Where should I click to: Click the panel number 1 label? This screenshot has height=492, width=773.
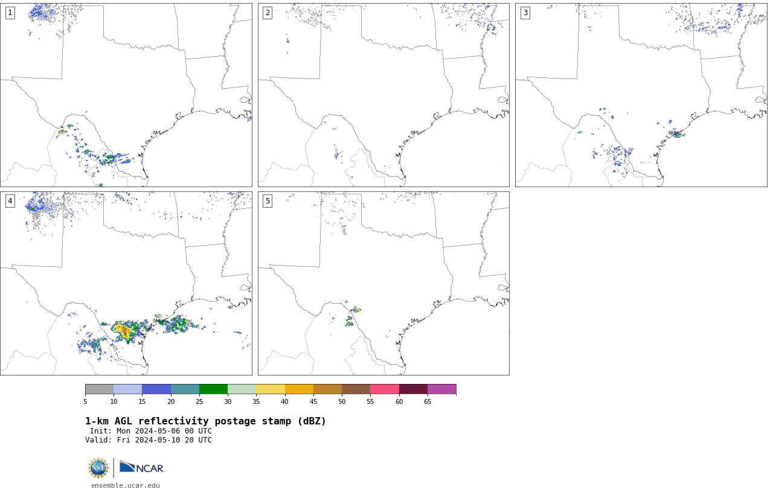pos(10,13)
